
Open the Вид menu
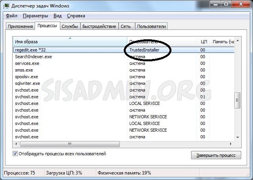pyautogui.click(x=58, y=16)
